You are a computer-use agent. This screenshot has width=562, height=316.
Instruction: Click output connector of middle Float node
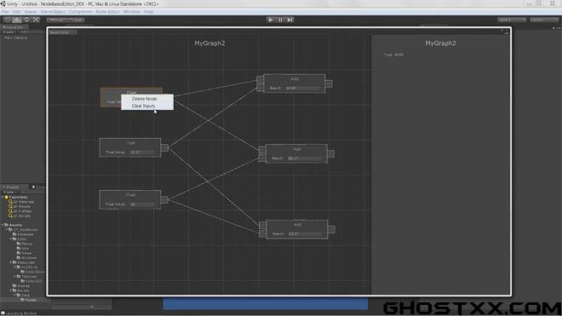click(164, 147)
